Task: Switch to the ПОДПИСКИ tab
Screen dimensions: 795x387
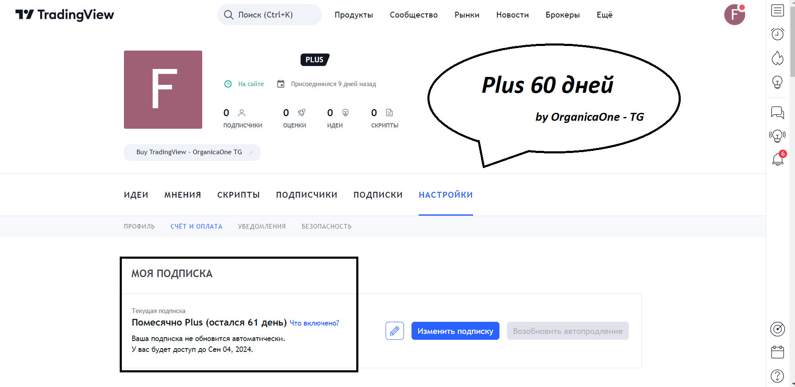Action: (x=378, y=195)
